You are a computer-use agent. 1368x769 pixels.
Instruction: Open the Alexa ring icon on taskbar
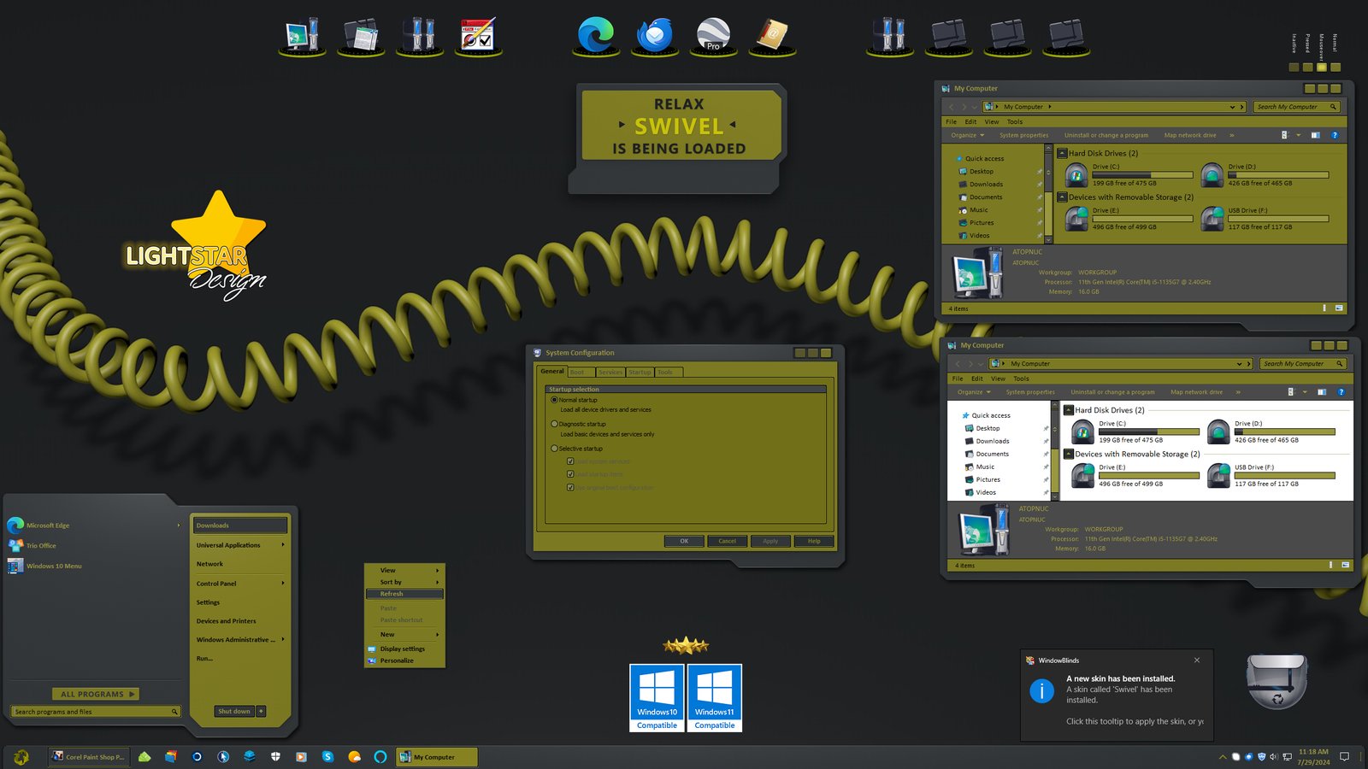tap(380, 756)
